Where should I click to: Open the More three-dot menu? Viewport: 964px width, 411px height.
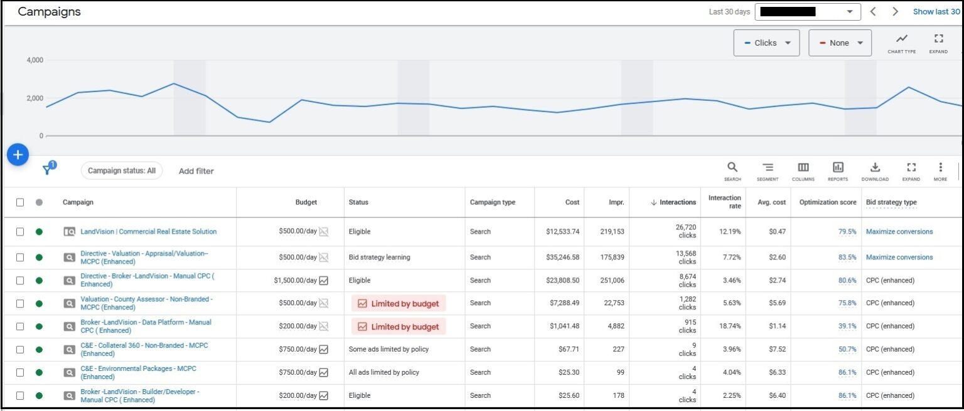(940, 170)
